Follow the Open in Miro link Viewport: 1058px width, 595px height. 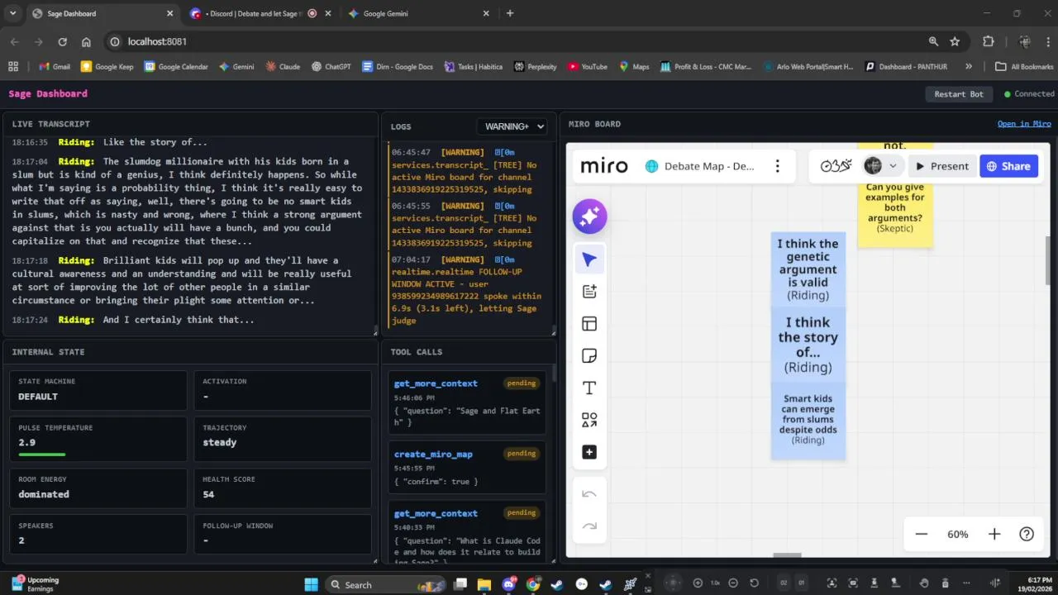coord(1024,124)
